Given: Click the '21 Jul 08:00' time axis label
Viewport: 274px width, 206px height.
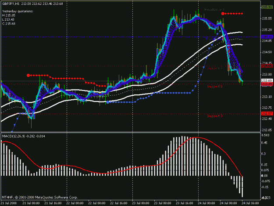Looking at the screenshot, I should pos(31,203).
